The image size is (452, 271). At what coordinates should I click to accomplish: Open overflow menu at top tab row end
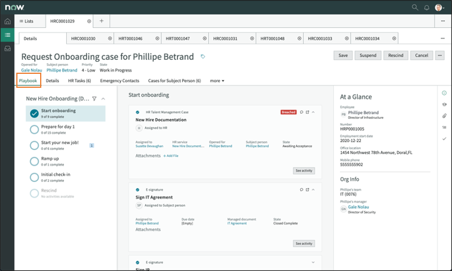(x=443, y=21)
